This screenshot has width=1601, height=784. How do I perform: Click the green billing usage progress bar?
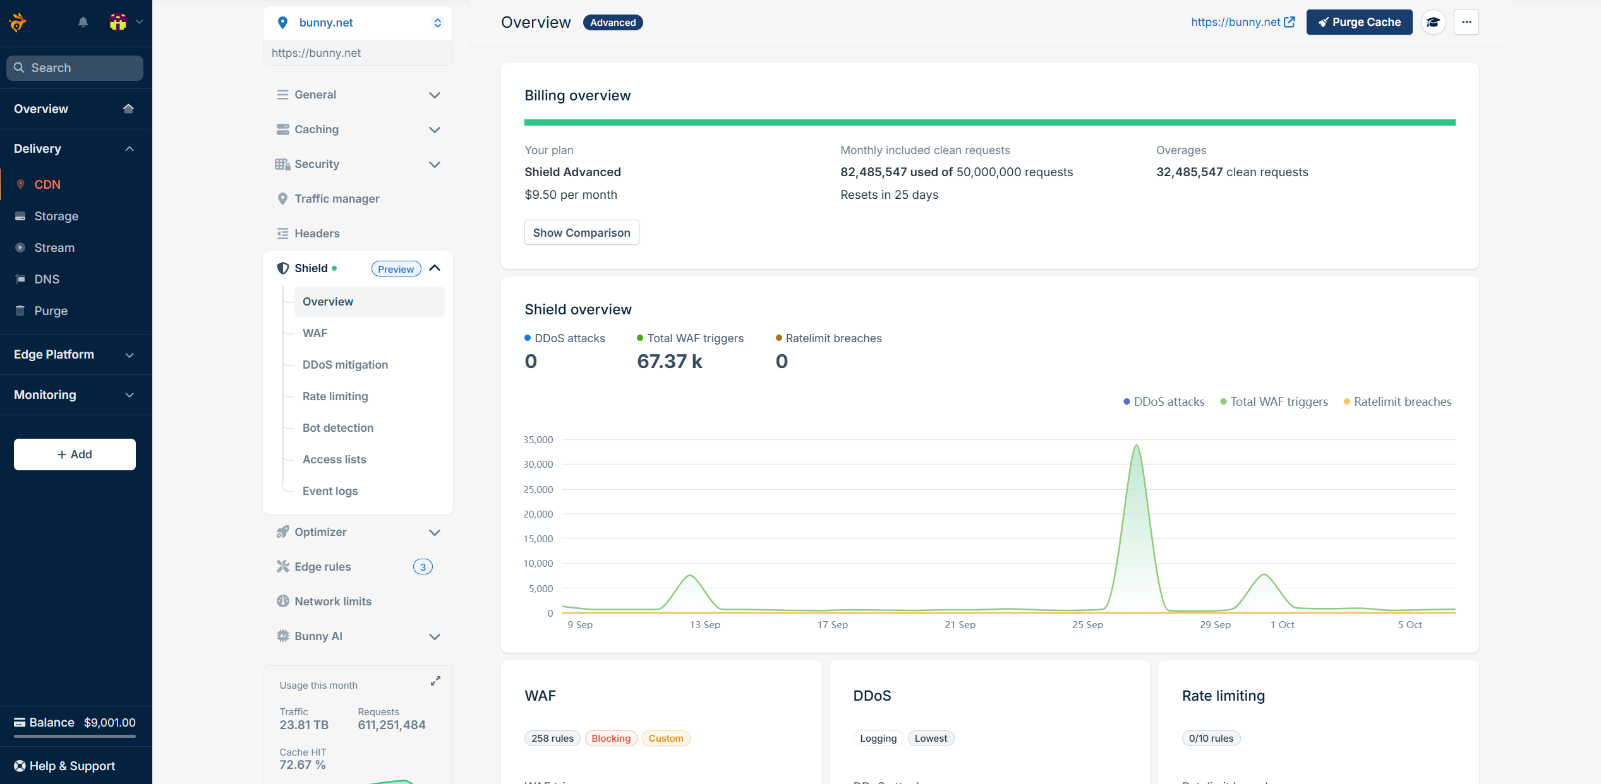989,122
